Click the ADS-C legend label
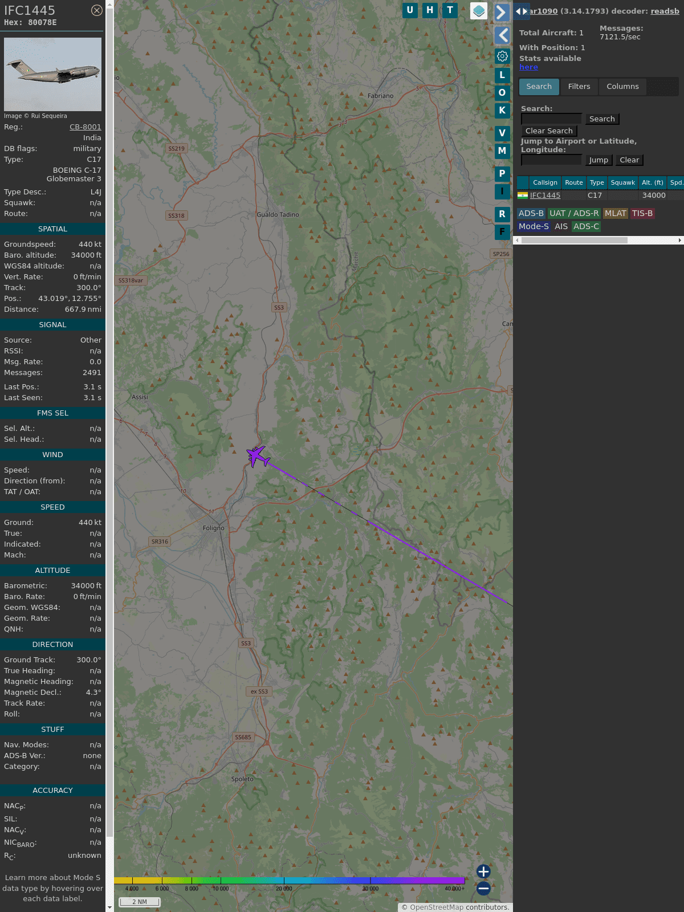The height and width of the screenshot is (912, 684). coord(586,226)
